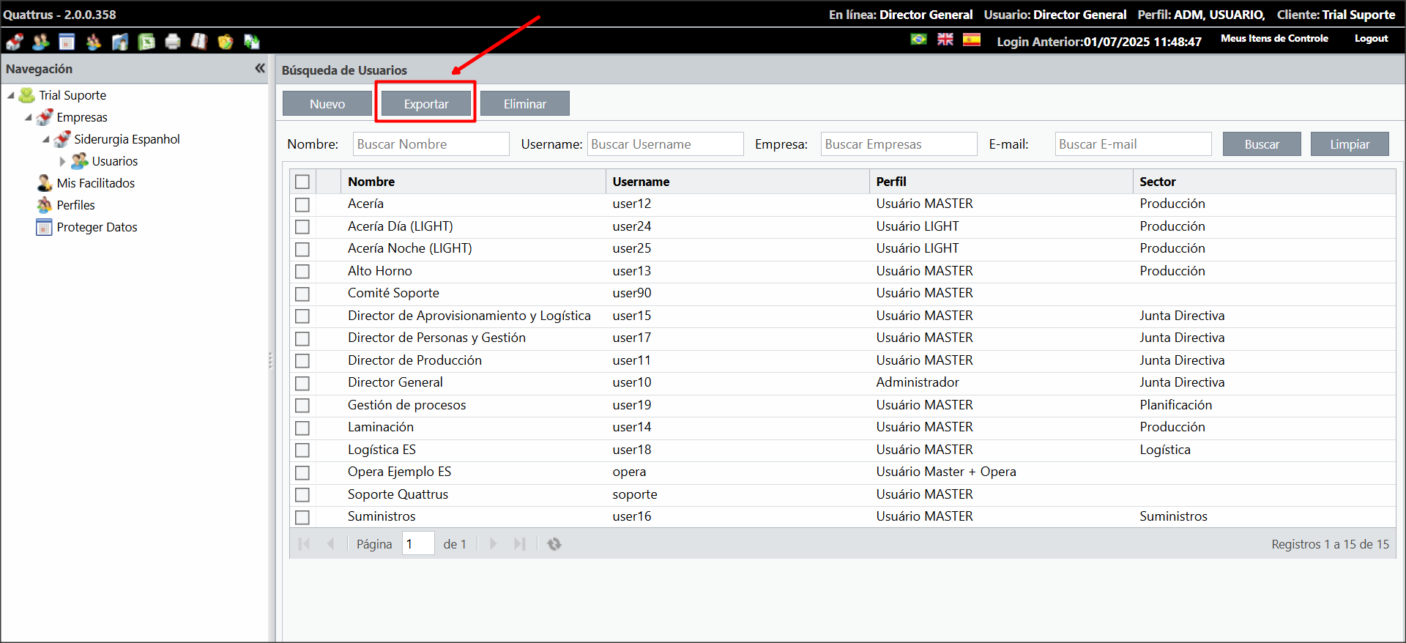Select the United Kingdom flag icon
1406x643 pixels.
pos(945,40)
